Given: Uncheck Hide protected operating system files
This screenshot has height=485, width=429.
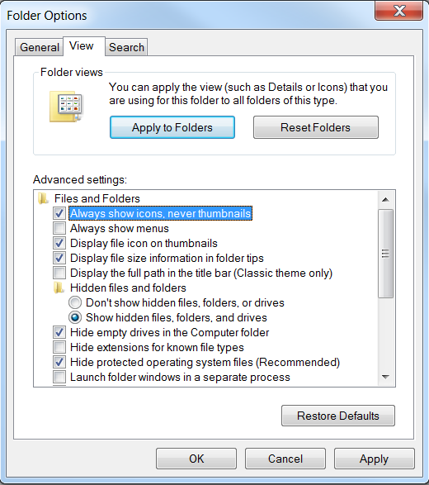Looking at the screenshot, I should tap(59, 362).
